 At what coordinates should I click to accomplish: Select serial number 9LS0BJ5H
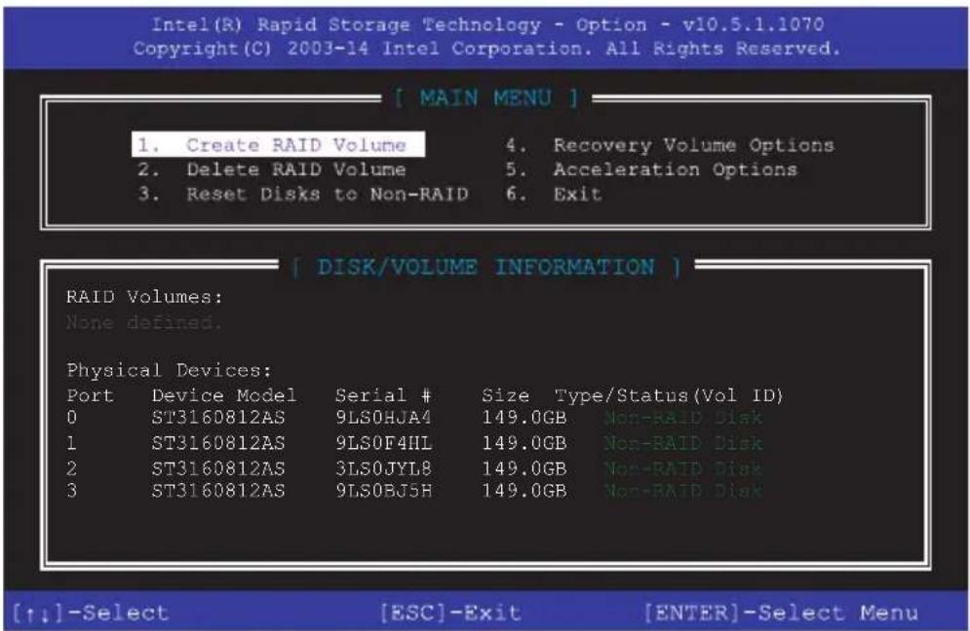383,491
